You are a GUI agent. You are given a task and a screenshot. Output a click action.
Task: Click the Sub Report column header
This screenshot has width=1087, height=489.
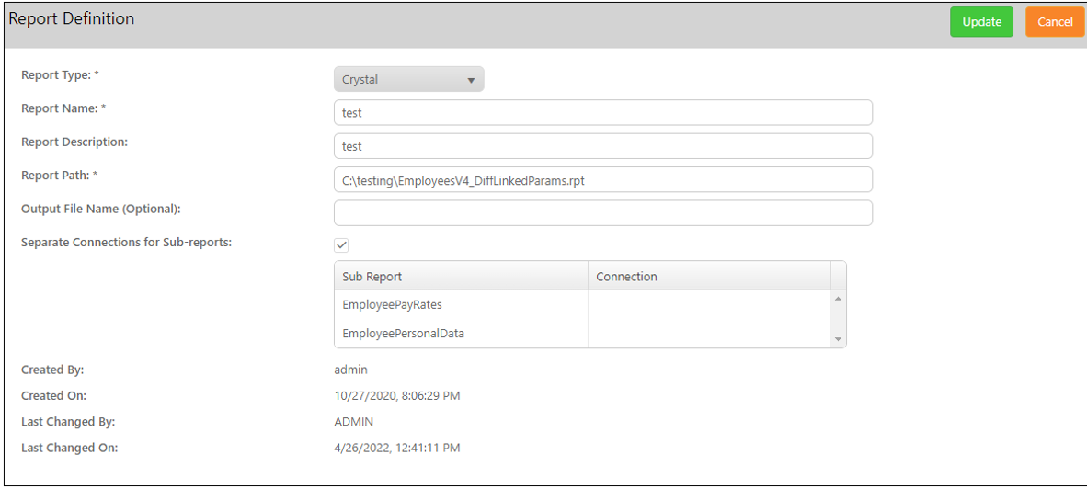pyautogui.click(x=461, y=277)
